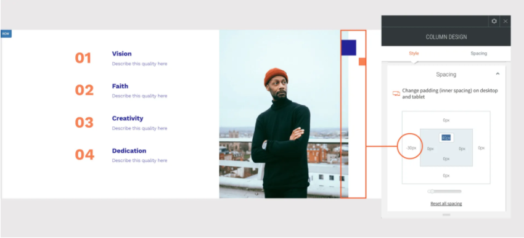Collapse the Spacing section chevron
524x238 pixels.
(x=497, y=74)
